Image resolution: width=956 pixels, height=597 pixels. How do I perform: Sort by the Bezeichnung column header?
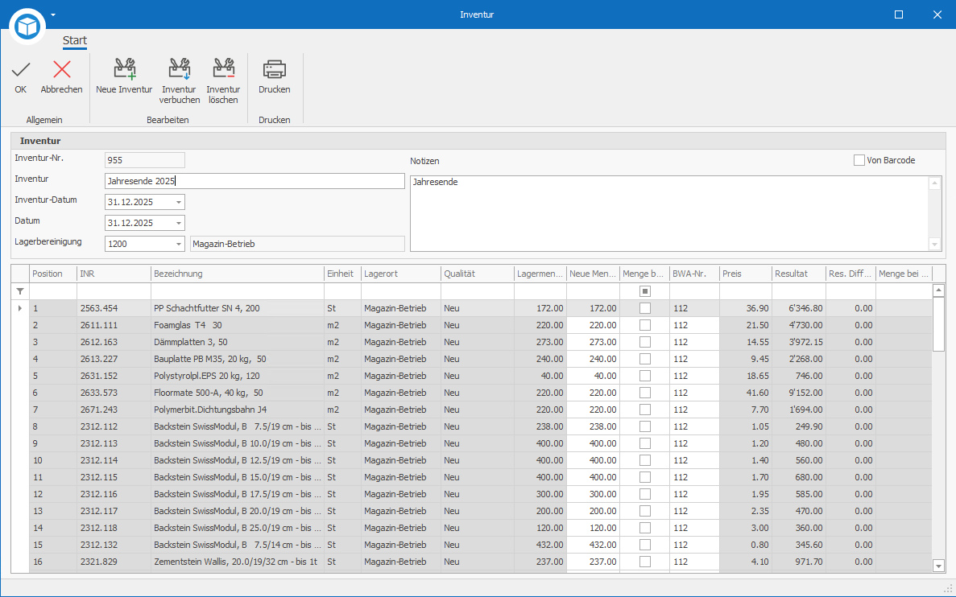(237, 274)
